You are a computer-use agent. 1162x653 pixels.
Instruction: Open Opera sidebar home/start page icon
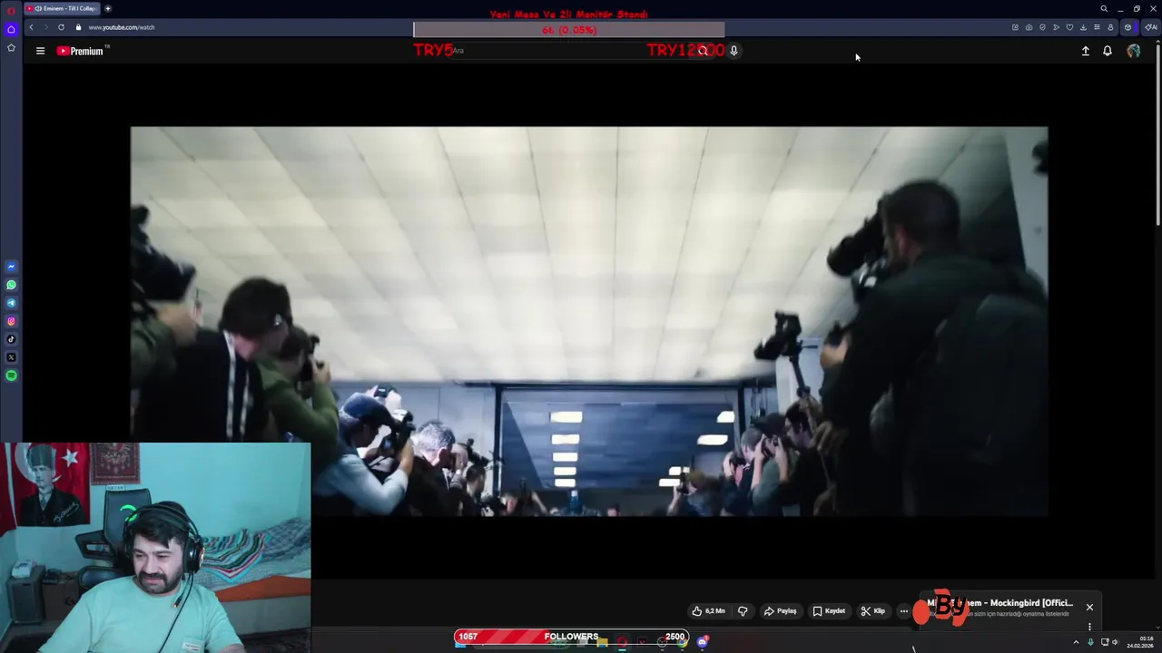[x=11, y=29]
